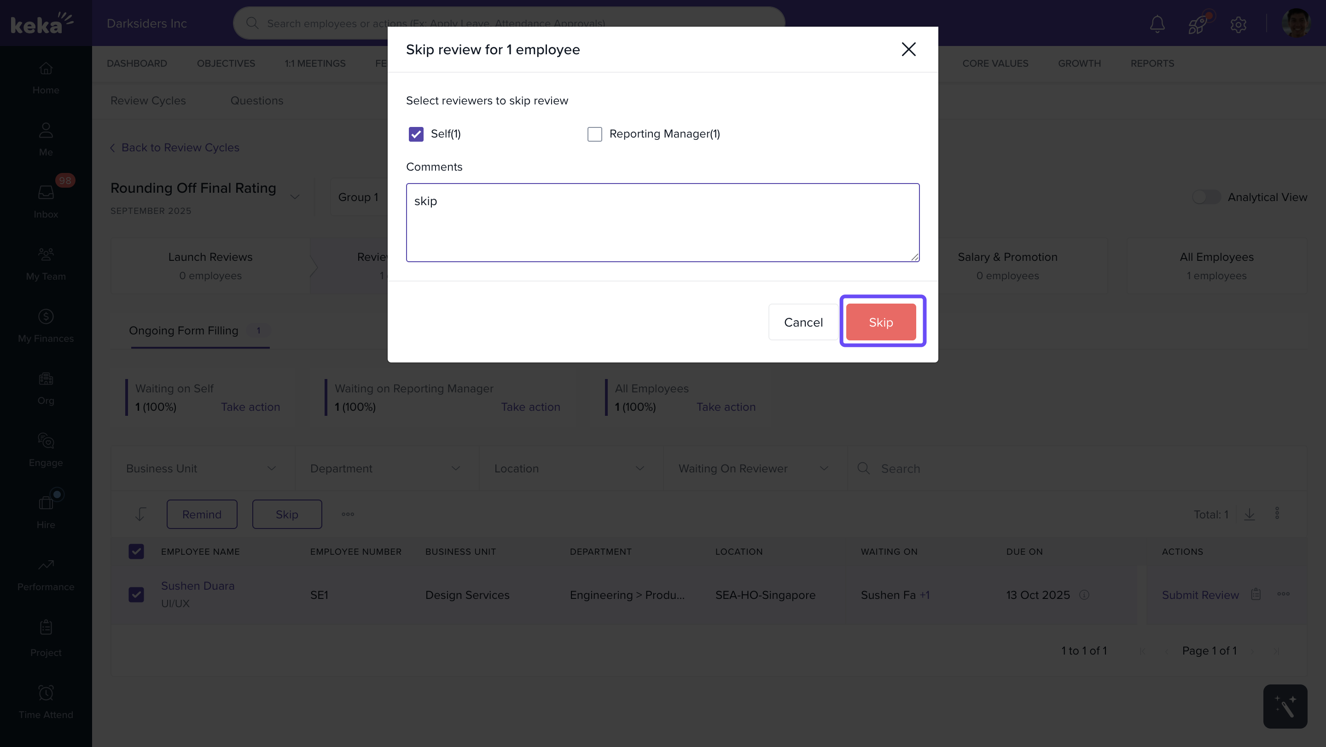Toggle the Analytical View switch
This screenshot has height=747, width=1326.
pos(1206,197)
